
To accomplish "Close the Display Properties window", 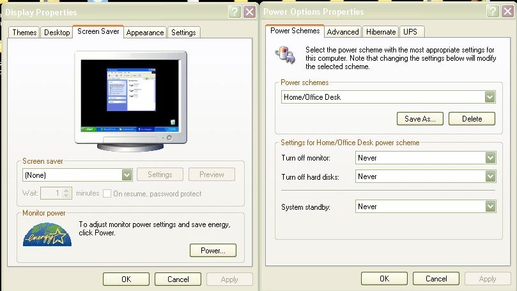I will [250, 12].
